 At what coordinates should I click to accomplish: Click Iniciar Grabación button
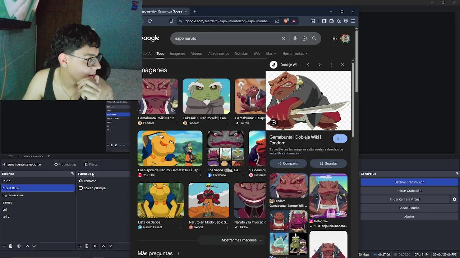point(409,191)
